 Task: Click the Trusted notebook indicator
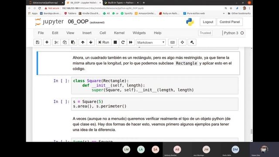tap(205, 33)
